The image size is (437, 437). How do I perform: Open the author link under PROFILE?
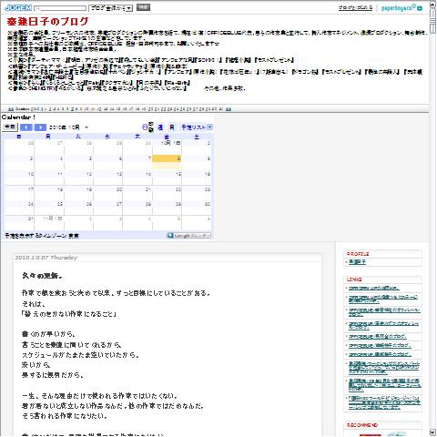coord(357,262)
